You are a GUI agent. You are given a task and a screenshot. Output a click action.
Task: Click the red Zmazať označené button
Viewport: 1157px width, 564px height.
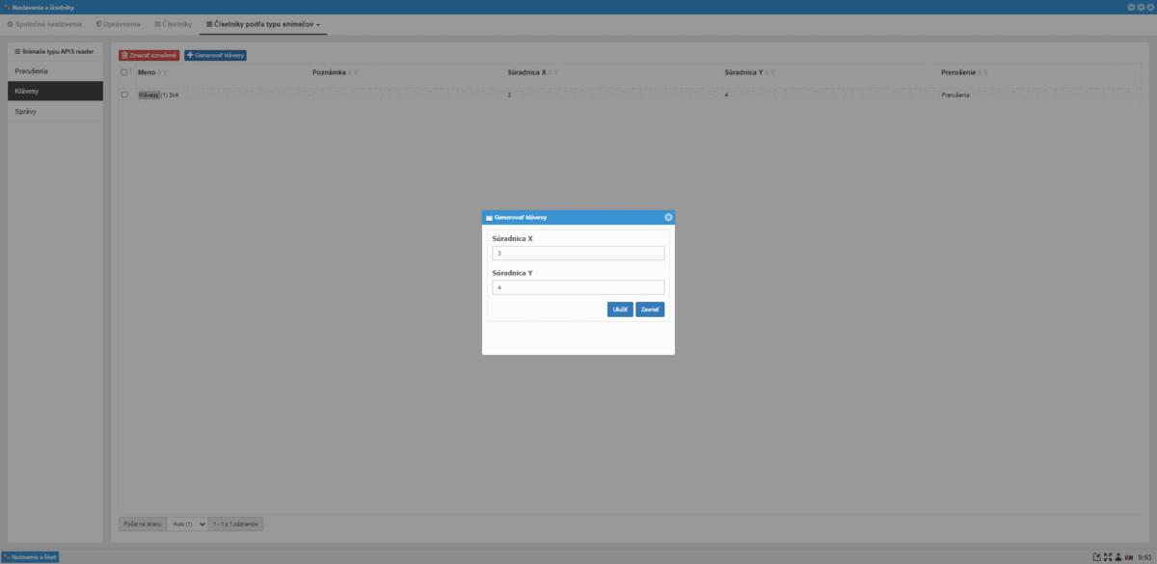tap(149, 55)
